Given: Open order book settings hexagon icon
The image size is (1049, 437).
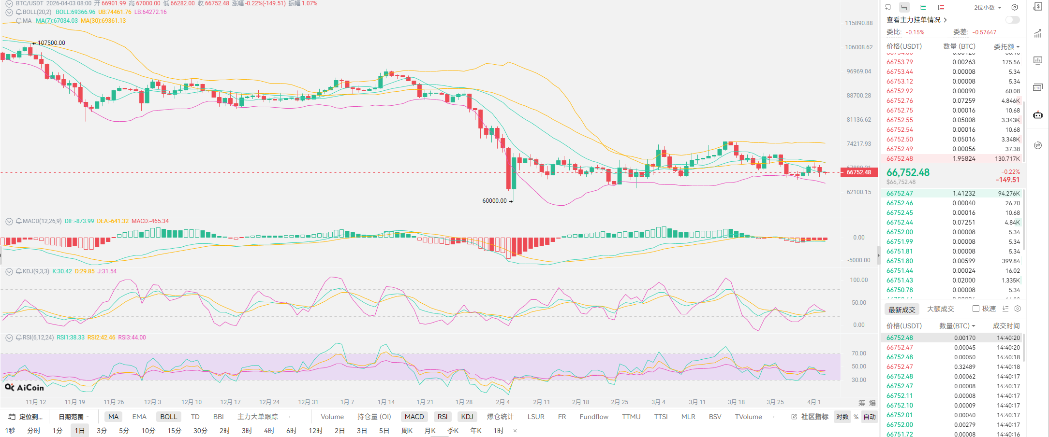Looking at the screenshot, I should coord(1015,7).
